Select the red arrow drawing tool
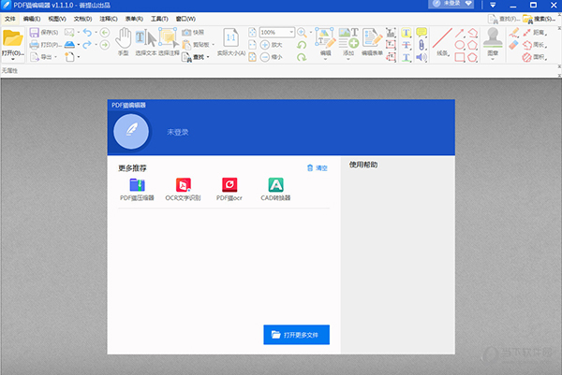The height and width of the screenshot is (375, 562). (460, 33)
